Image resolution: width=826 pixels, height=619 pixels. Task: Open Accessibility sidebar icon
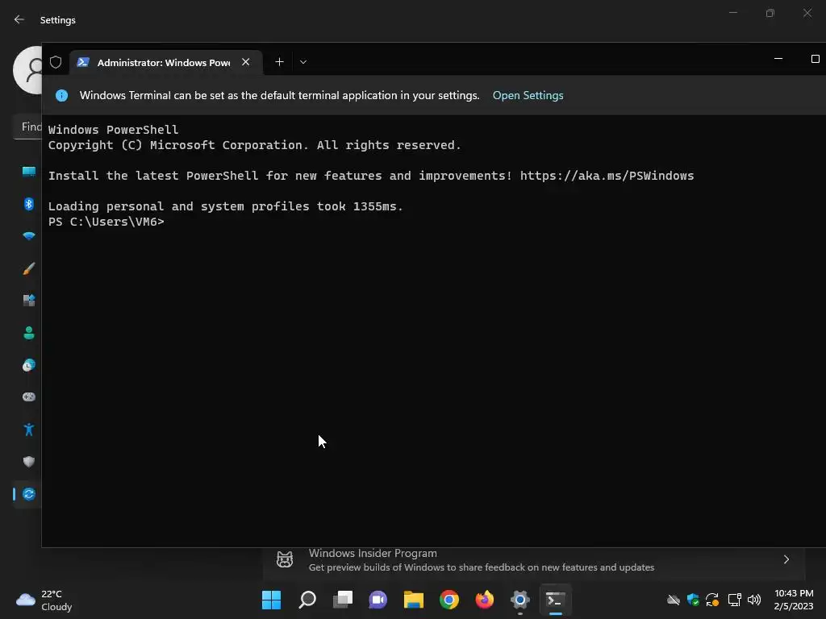point(28,430)
